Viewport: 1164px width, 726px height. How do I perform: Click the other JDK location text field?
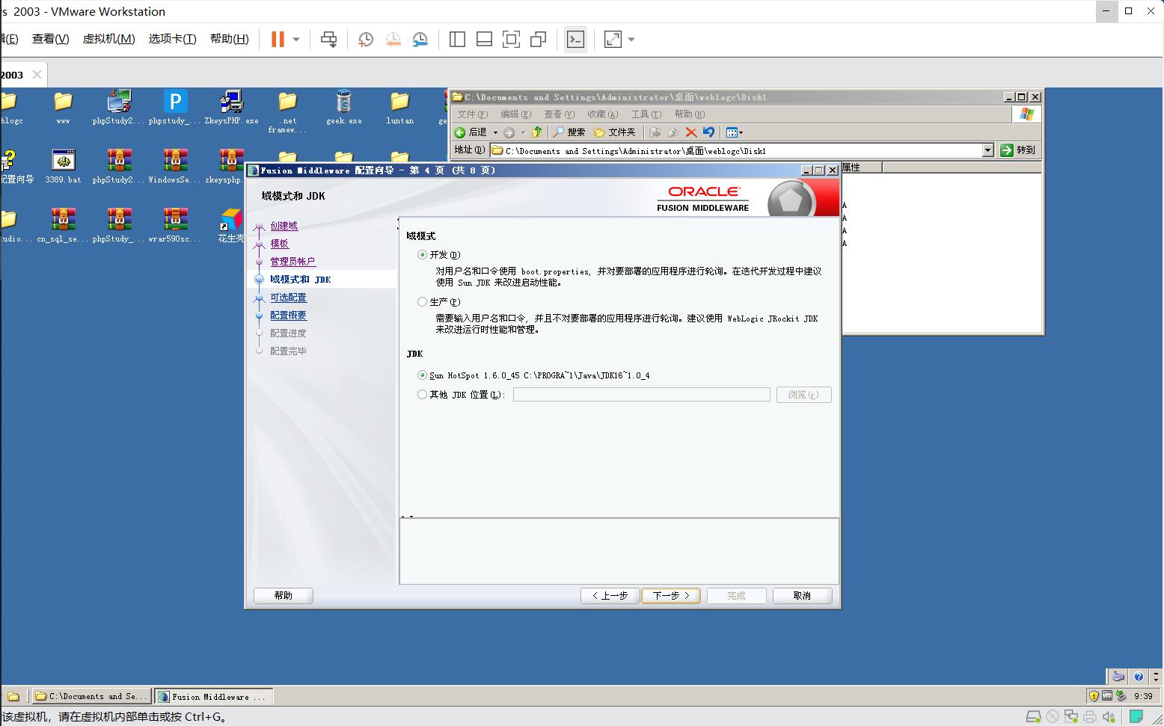coord(641,395)
